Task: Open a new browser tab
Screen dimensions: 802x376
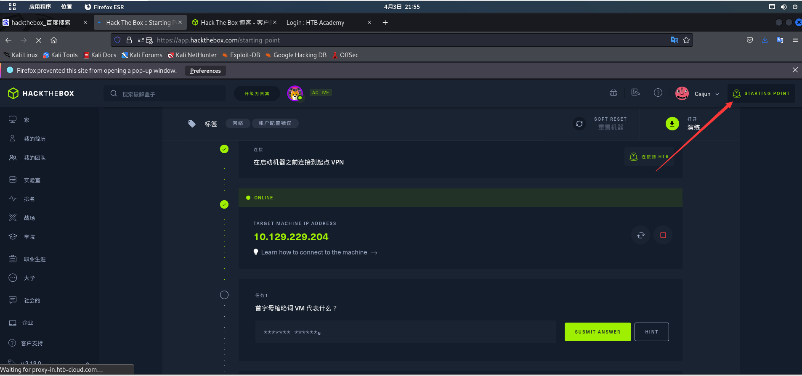Action: click(x=385, y=23)
